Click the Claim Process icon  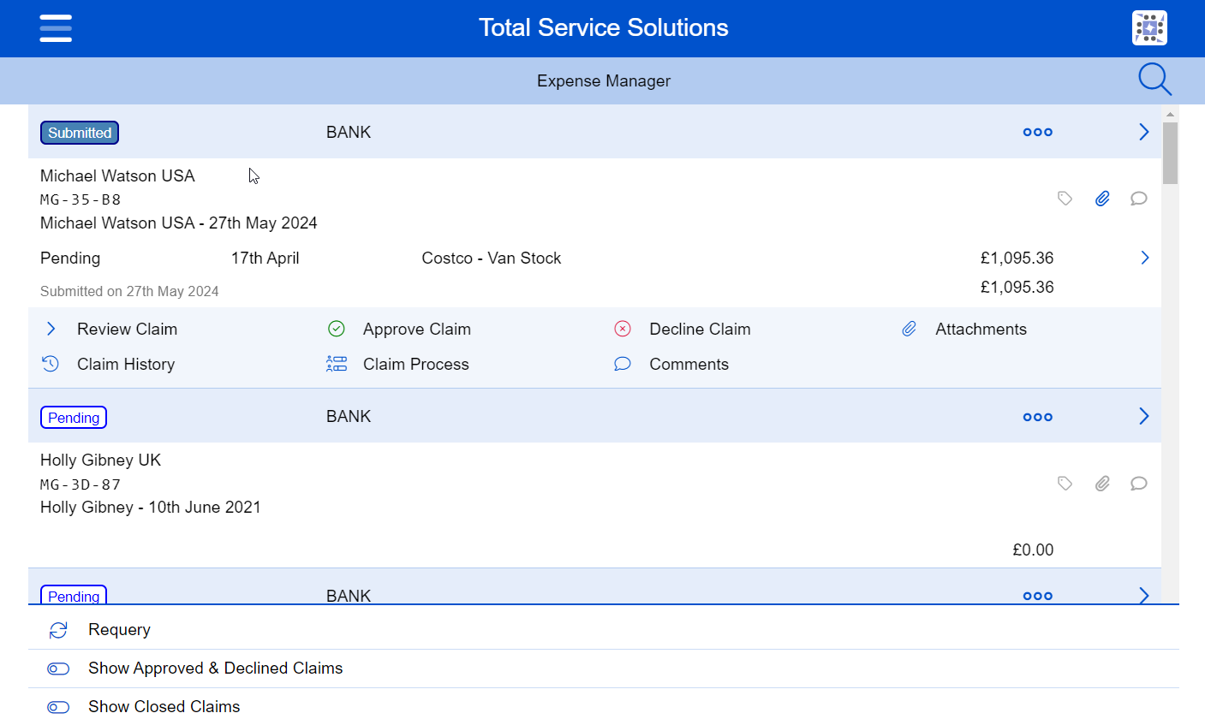tap(337, 364)
